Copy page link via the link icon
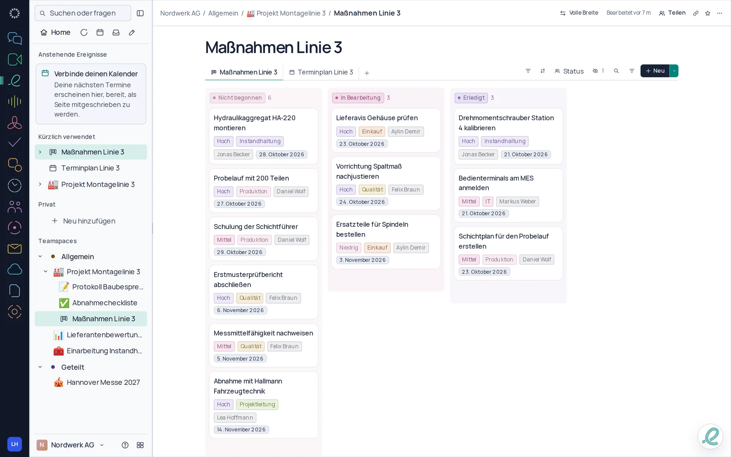This screenshot has height=457, width=731. [x=696, y=13]
